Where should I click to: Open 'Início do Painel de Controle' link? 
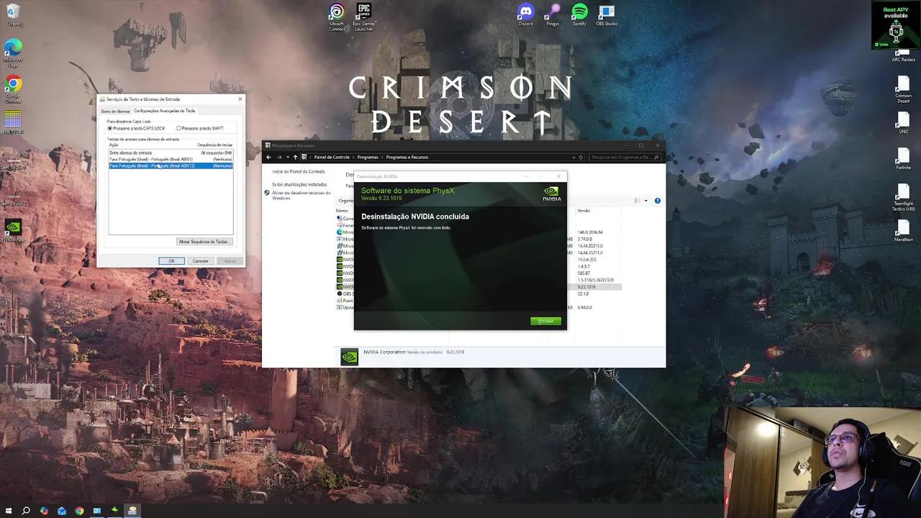click(x=299, y=172)
